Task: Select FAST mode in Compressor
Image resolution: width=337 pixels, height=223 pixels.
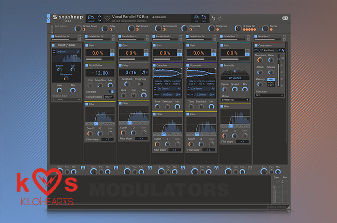Action: [271, 85]
